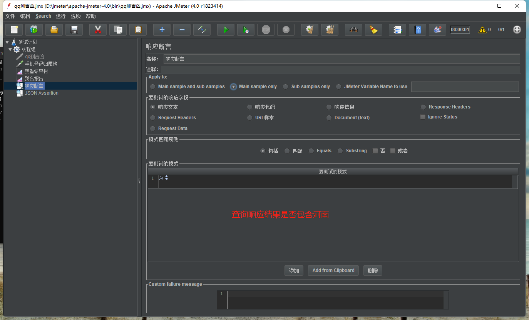The image size is (529, 320).
Task: Toggle the 否 (Not) checkbox
Action: (x=379, y=151)
